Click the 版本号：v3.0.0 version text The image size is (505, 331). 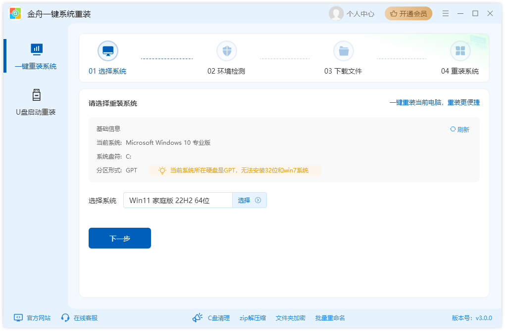472,318
